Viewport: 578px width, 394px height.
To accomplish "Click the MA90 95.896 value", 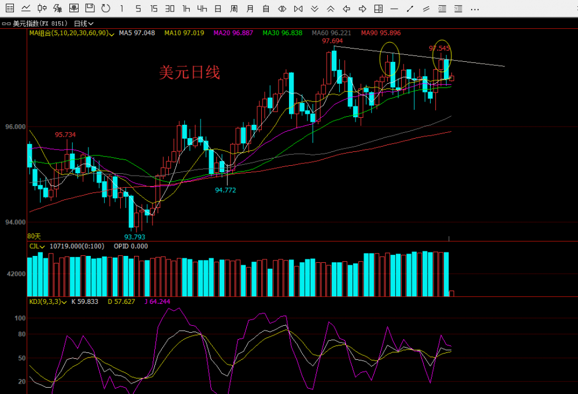I will (381, 33).
